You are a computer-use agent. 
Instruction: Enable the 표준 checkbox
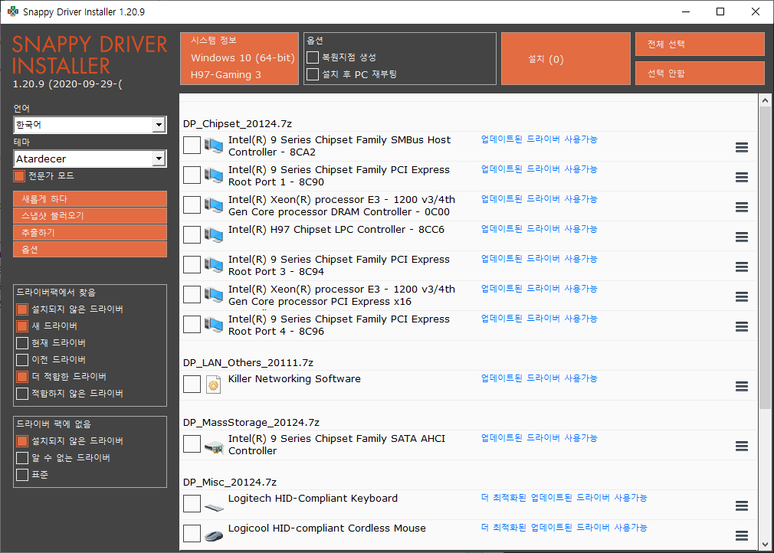click(x=22, y=475)
